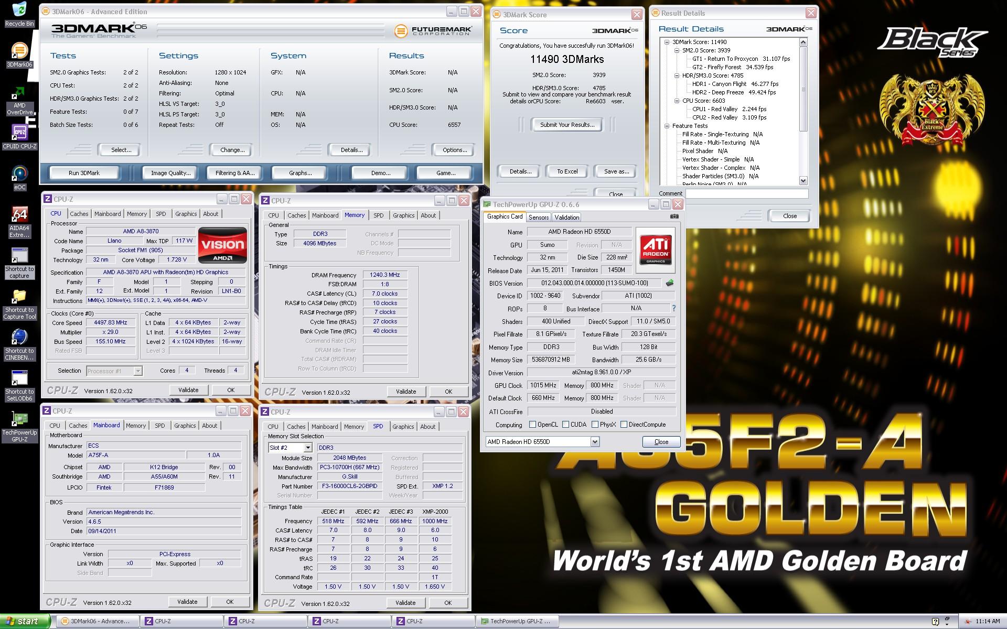Select HDR2 - Deep Freeze result row

tap(734, 92)
